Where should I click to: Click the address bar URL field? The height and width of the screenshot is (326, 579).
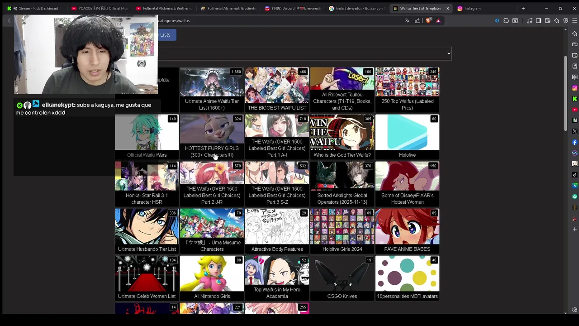click(280, 20)
